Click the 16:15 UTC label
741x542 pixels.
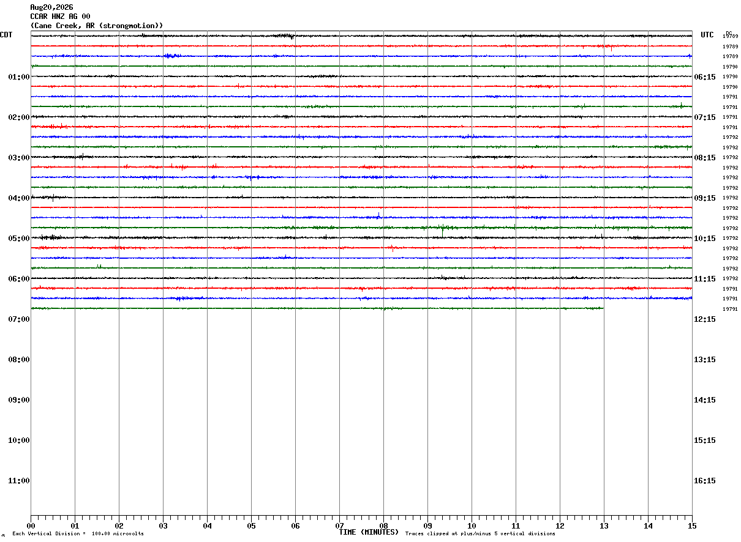click(x=705, y=481)
